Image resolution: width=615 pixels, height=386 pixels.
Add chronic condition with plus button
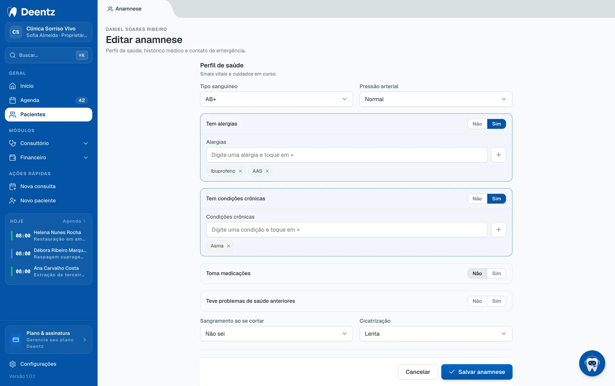pos(498,229)
